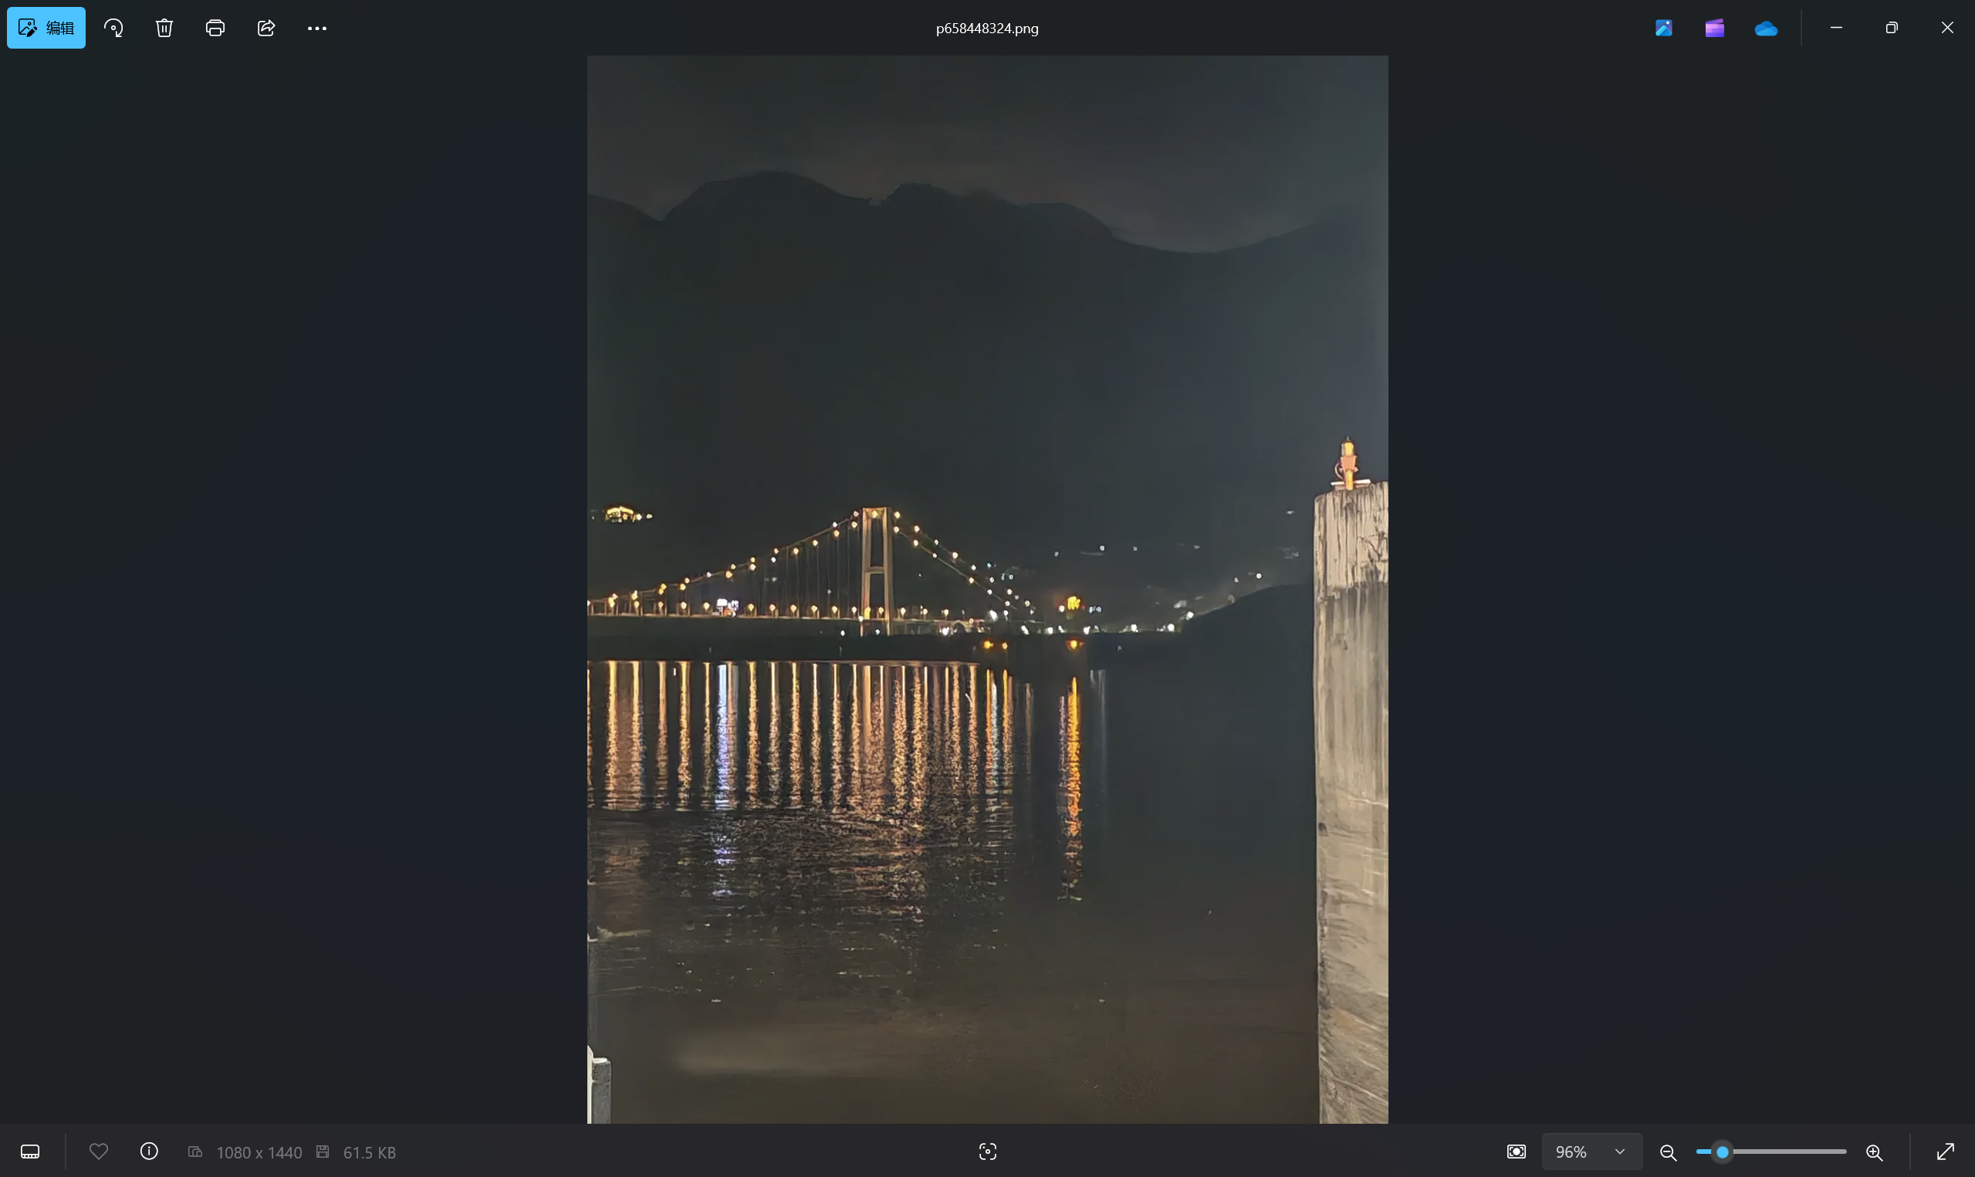The image size is (1975, 1177).
Task: Click the night bridge photo
Action: click(x=987, y=588)
